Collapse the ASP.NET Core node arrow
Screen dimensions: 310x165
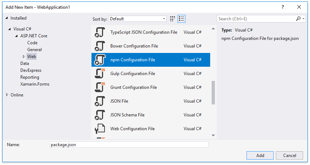(x=17, y=36)
